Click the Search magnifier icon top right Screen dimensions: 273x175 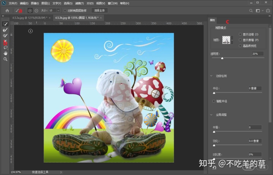251,11
